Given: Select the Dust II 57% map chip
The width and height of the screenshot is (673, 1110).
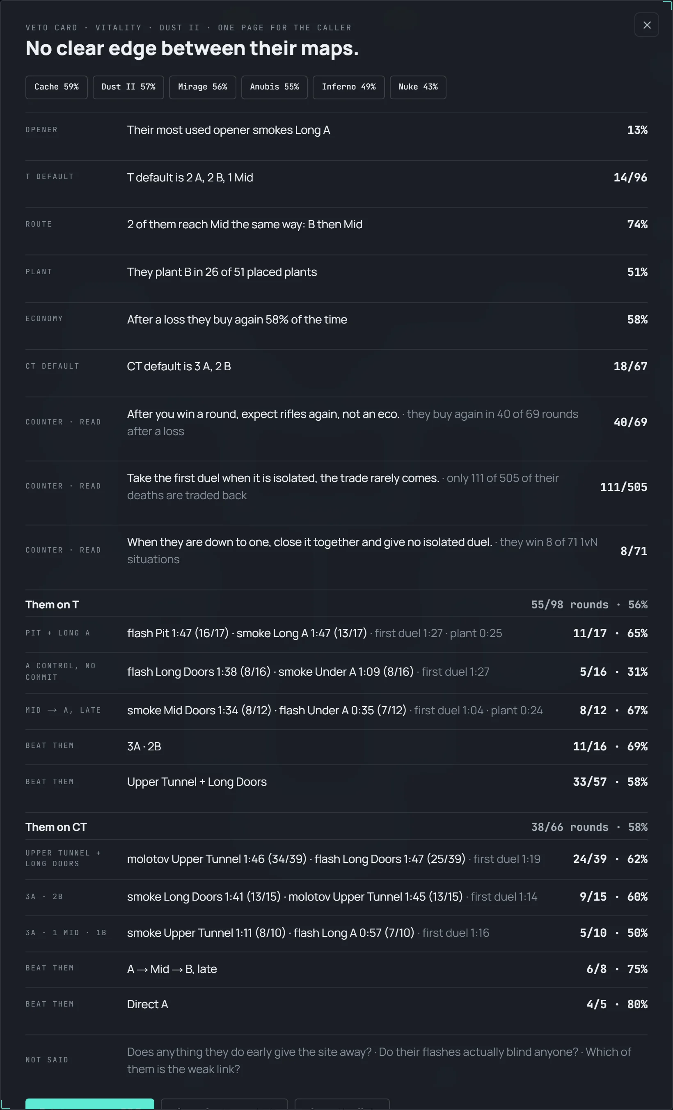Looking at the screenshot, I should point(128,87).
